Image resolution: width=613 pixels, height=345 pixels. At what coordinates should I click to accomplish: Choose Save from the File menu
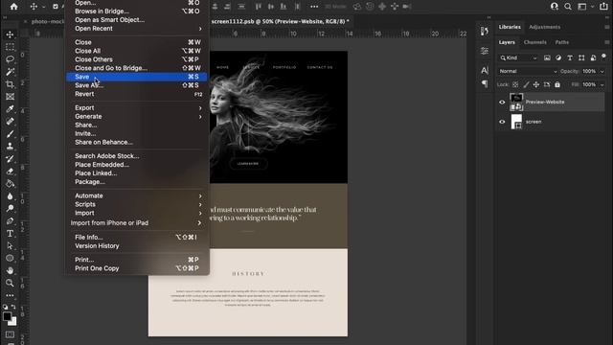[x=137, y=77]
